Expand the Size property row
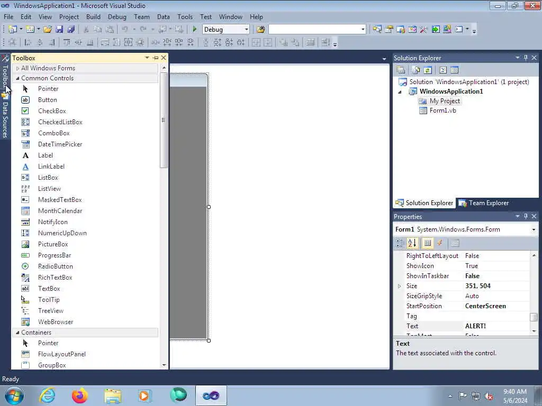The height and width of the screenshot is (406, 542). [399, 286]
